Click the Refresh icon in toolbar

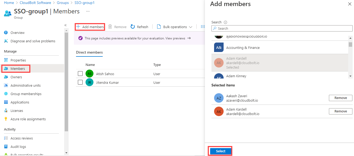(133, 27)
